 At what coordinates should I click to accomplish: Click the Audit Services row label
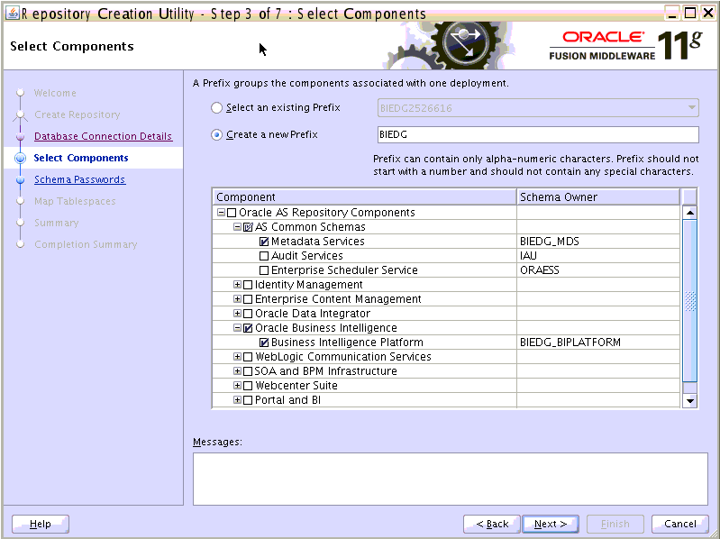pos(306,256)
